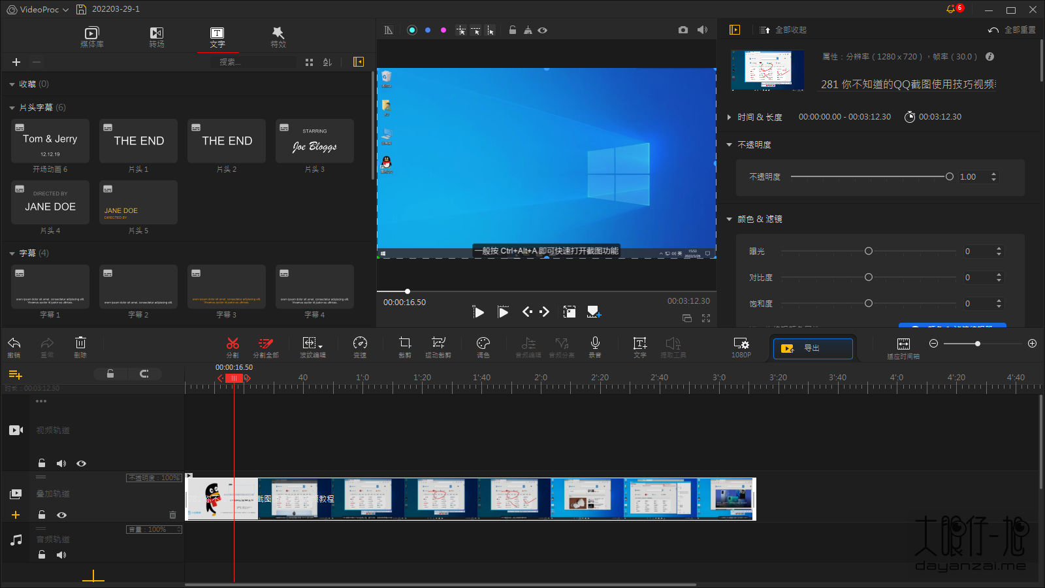1045x588 pixels.
Task: Zoom in timeline with plus icon
Action: [x=1032, y=344]
